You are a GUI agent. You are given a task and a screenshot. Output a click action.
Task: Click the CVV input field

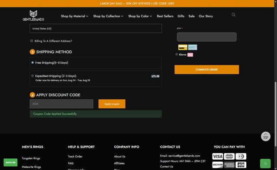point(207,37)
